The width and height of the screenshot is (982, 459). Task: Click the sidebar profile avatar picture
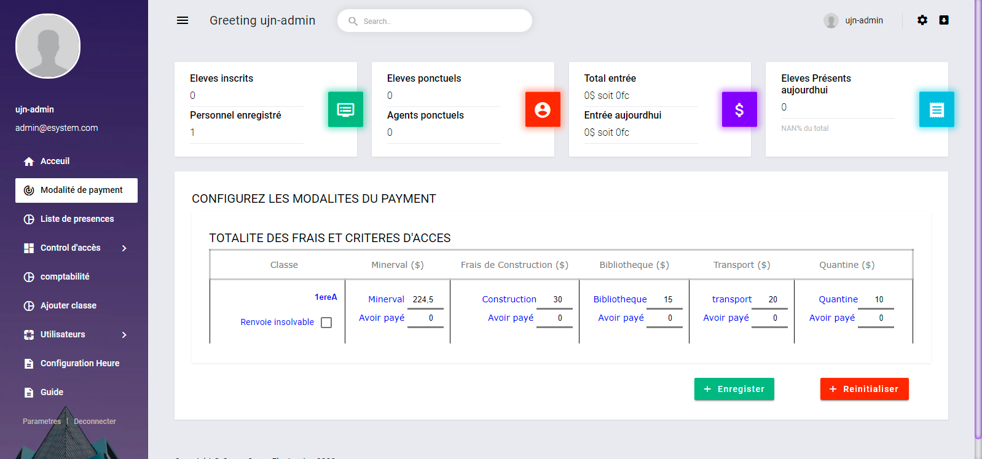(x=48, y=47)
